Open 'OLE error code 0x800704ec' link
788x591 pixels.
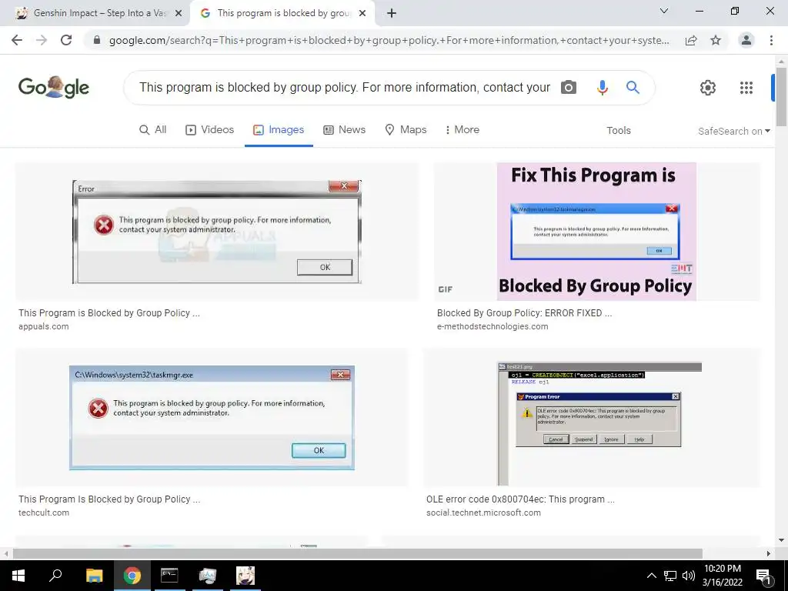pos(521,499)
